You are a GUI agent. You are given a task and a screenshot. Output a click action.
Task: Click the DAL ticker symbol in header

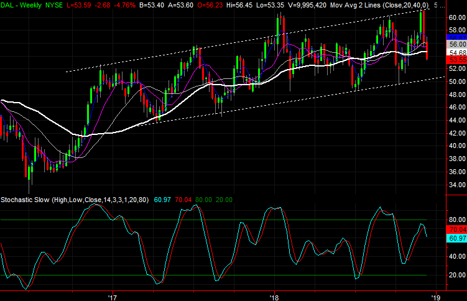9,5
